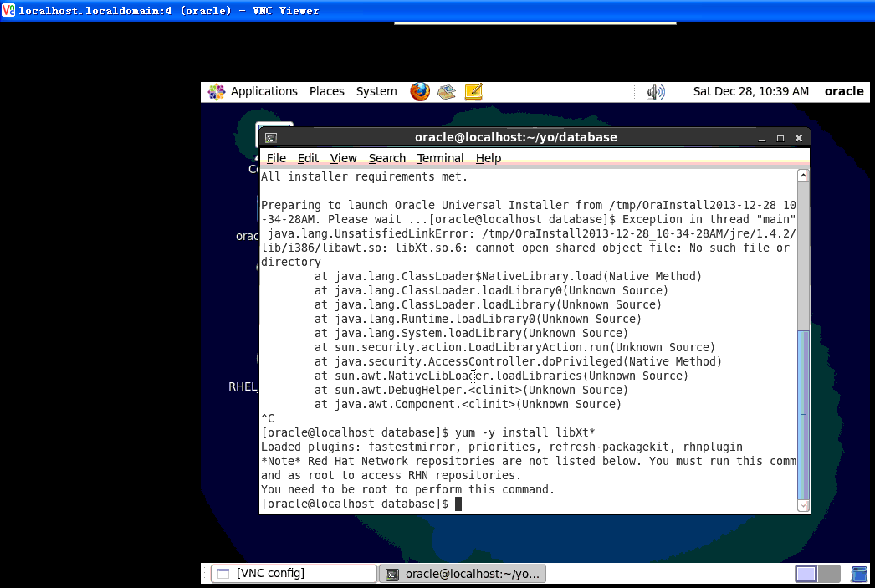This screenshot has height=588, width=875.
Task: Open the Evolution mail launcher icon
Action: point(447,91)
